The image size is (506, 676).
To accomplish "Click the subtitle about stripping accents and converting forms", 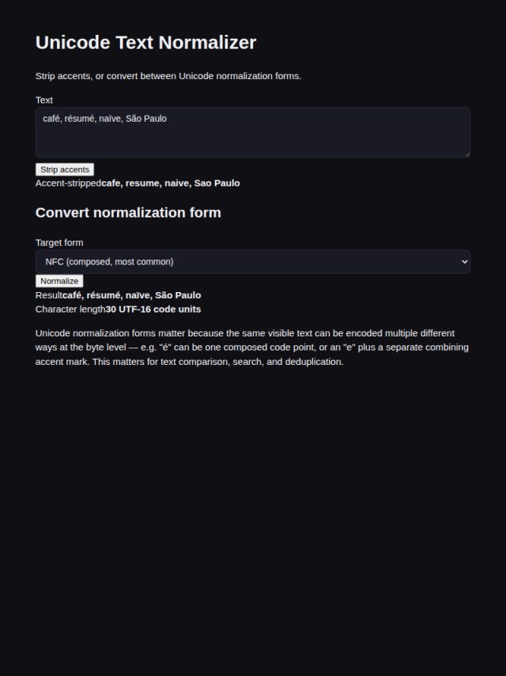I will [x=168, y=76].
